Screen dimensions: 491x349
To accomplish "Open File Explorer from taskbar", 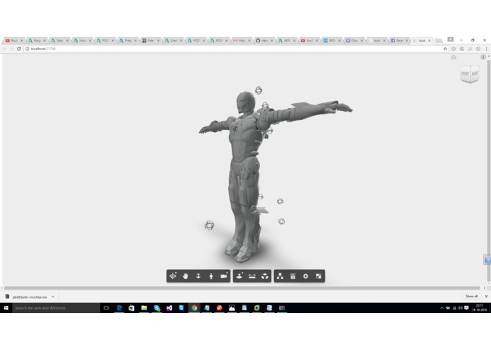I will (144, 308).
